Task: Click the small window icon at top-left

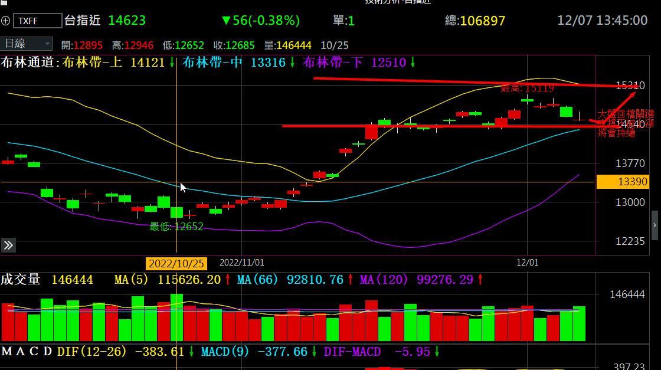Action: pyautogui.click(x=4, y=2)
